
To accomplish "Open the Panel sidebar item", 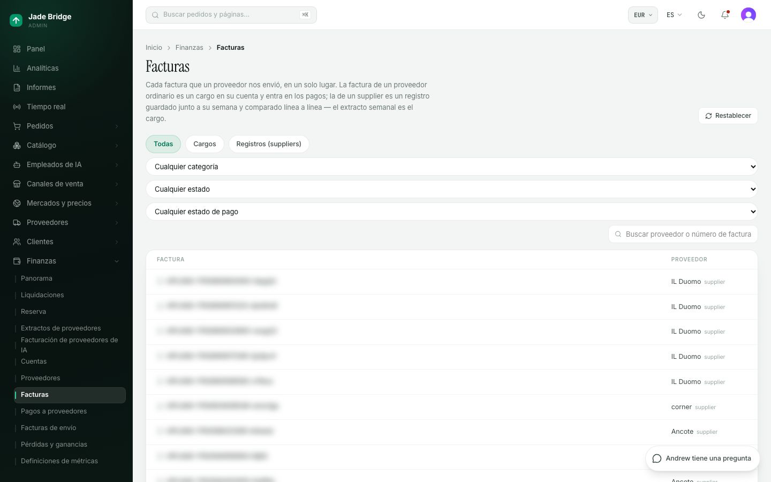I will click(x=66, y=49).
